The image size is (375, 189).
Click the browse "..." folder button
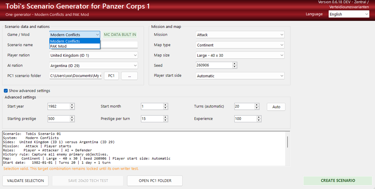[129, 76]
